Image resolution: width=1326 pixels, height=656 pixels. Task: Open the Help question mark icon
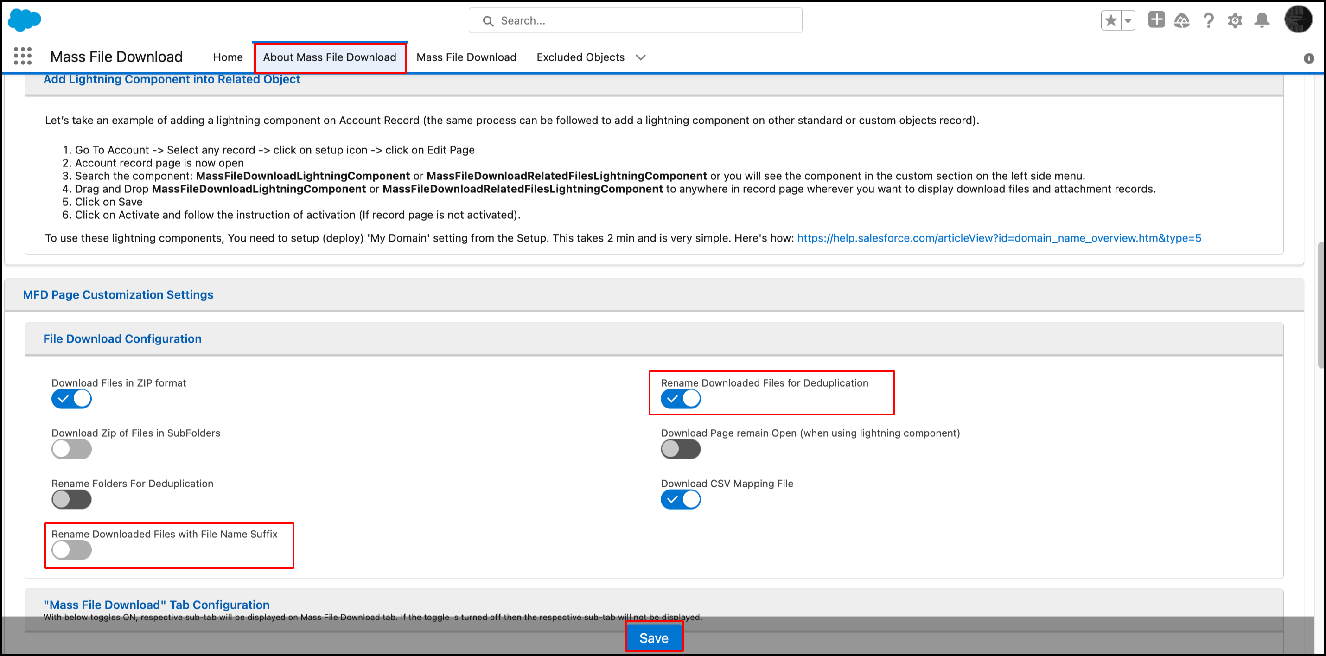point(1208,20)
